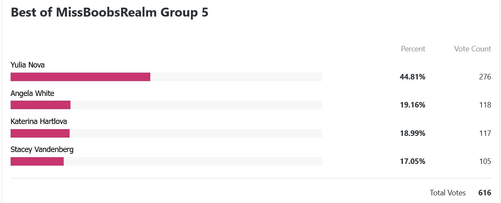Click the Stacey Vandenberg result bar

[166, 161]
